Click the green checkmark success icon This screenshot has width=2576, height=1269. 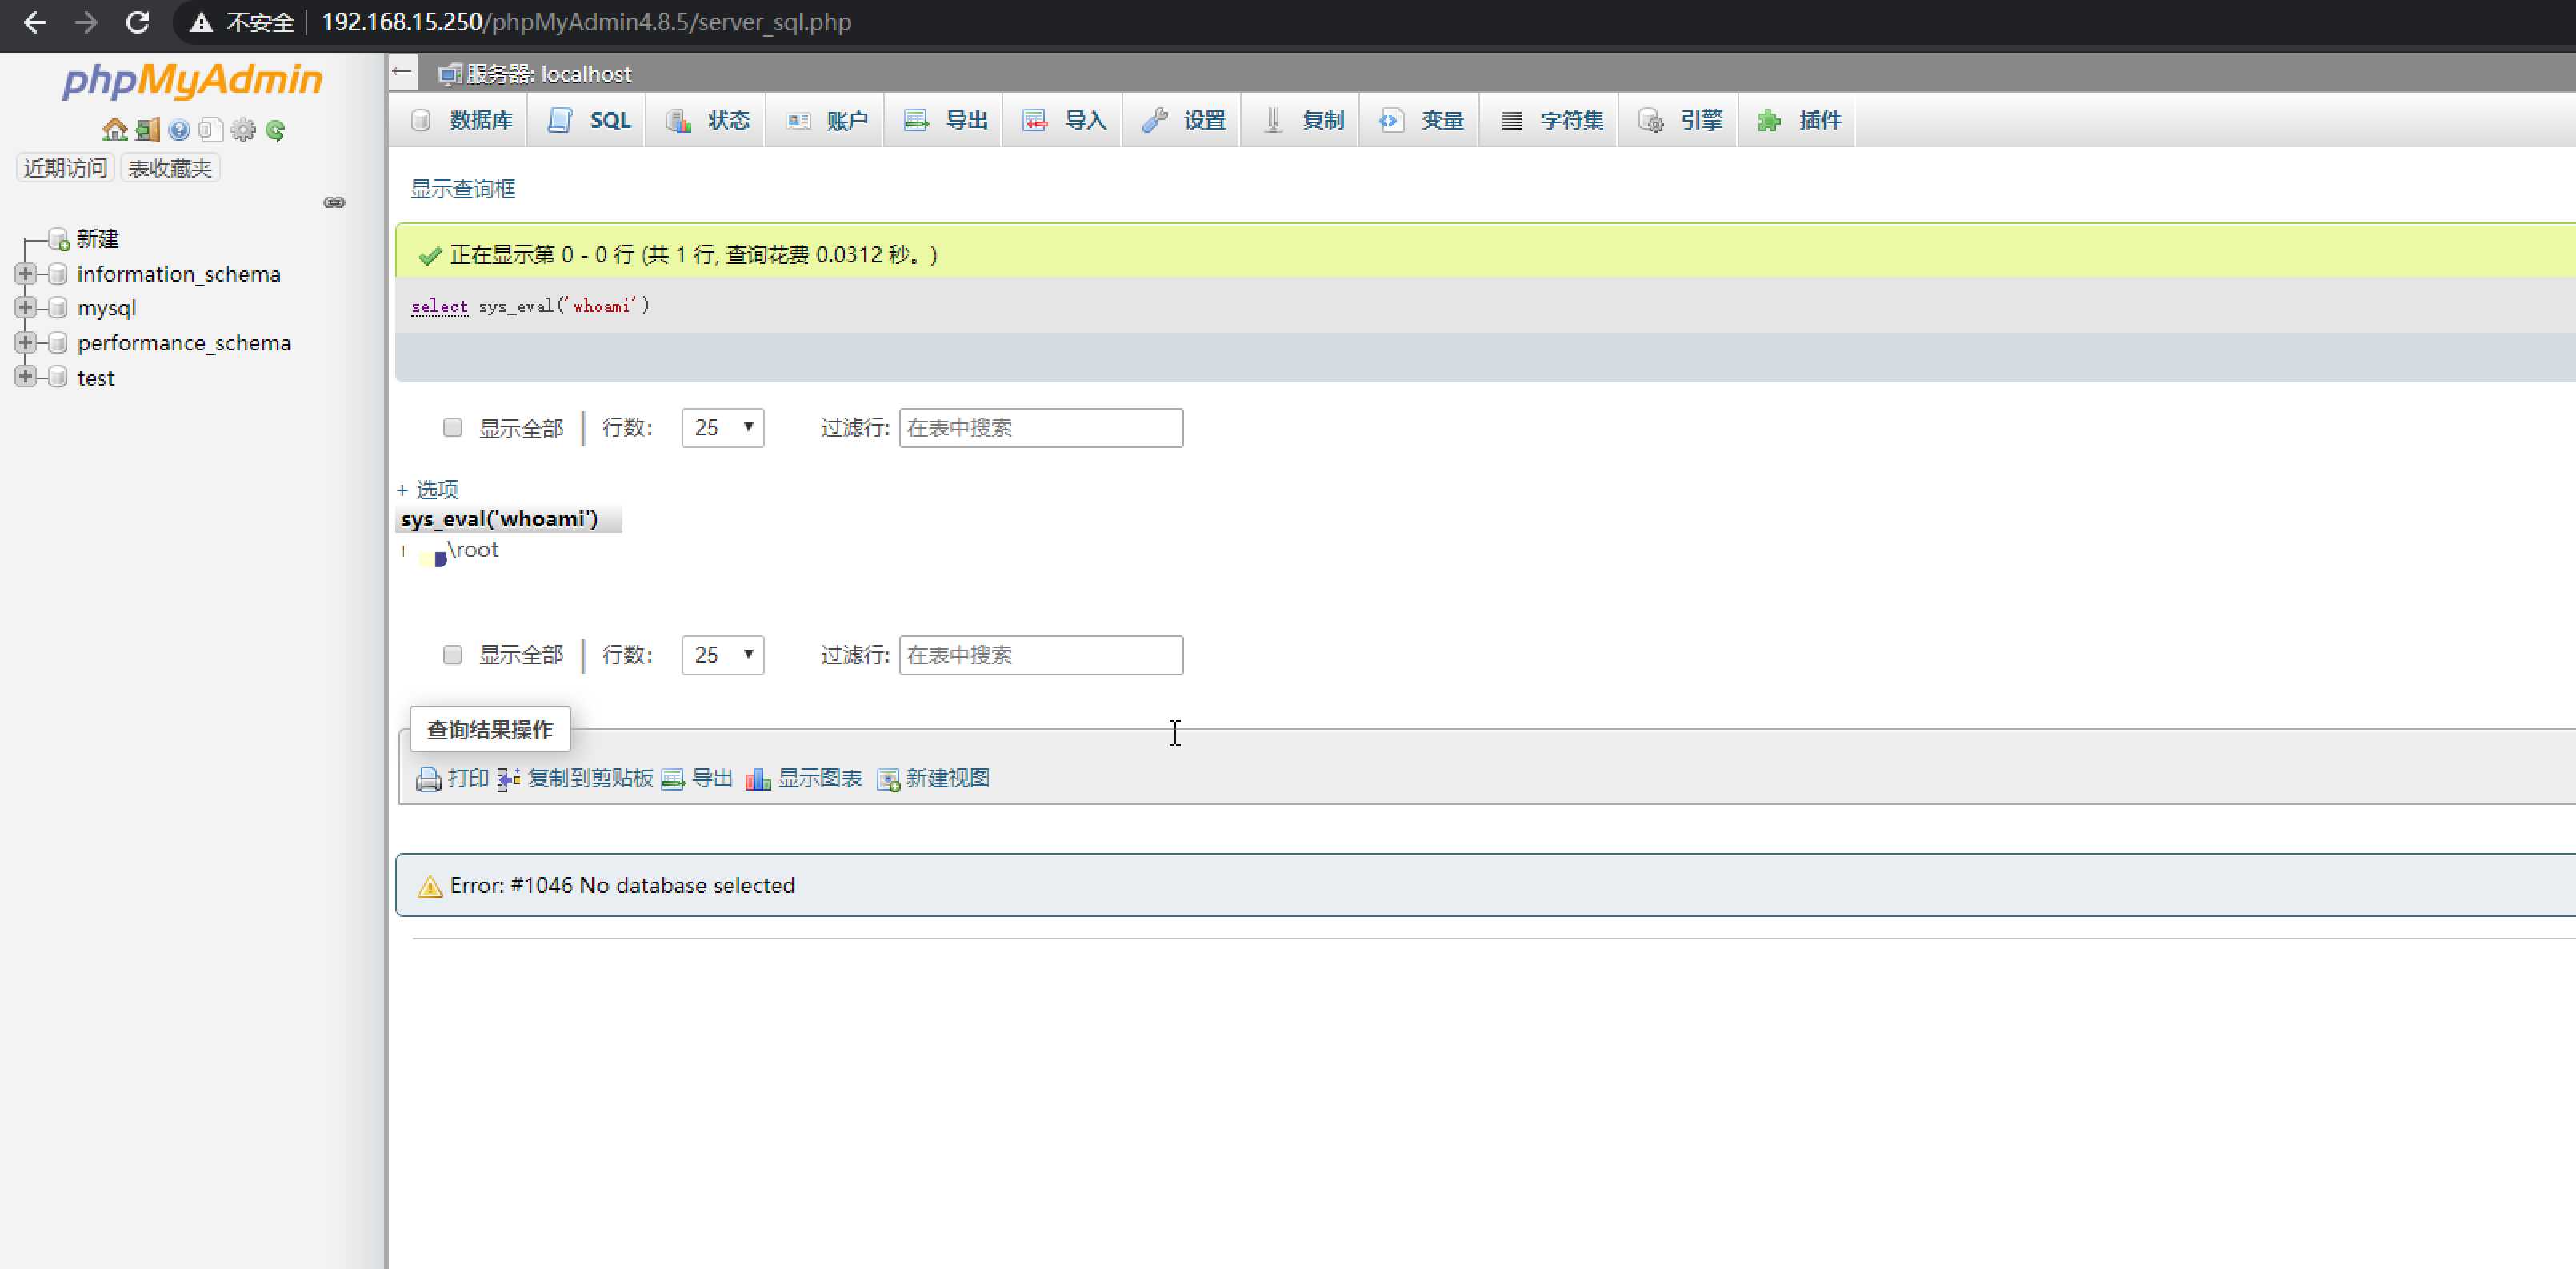click(x=430, y=256)
